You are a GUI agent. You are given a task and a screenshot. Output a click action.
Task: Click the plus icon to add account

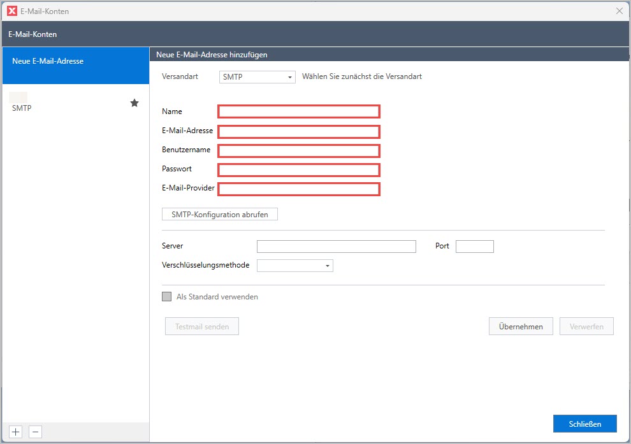tap(16, 432)
